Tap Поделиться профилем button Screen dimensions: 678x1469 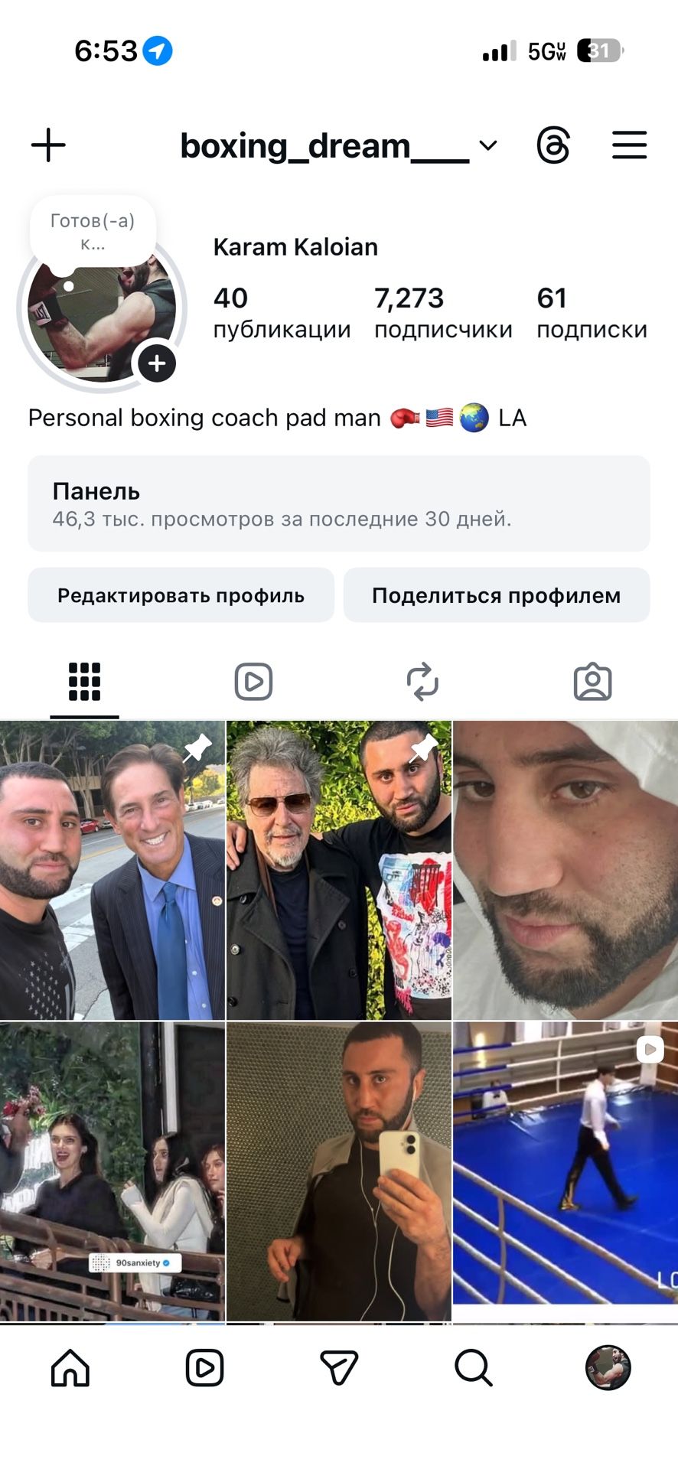pos(497,595)
